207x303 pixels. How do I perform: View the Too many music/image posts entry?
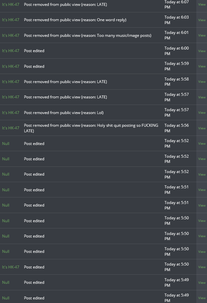pos(202,36)
